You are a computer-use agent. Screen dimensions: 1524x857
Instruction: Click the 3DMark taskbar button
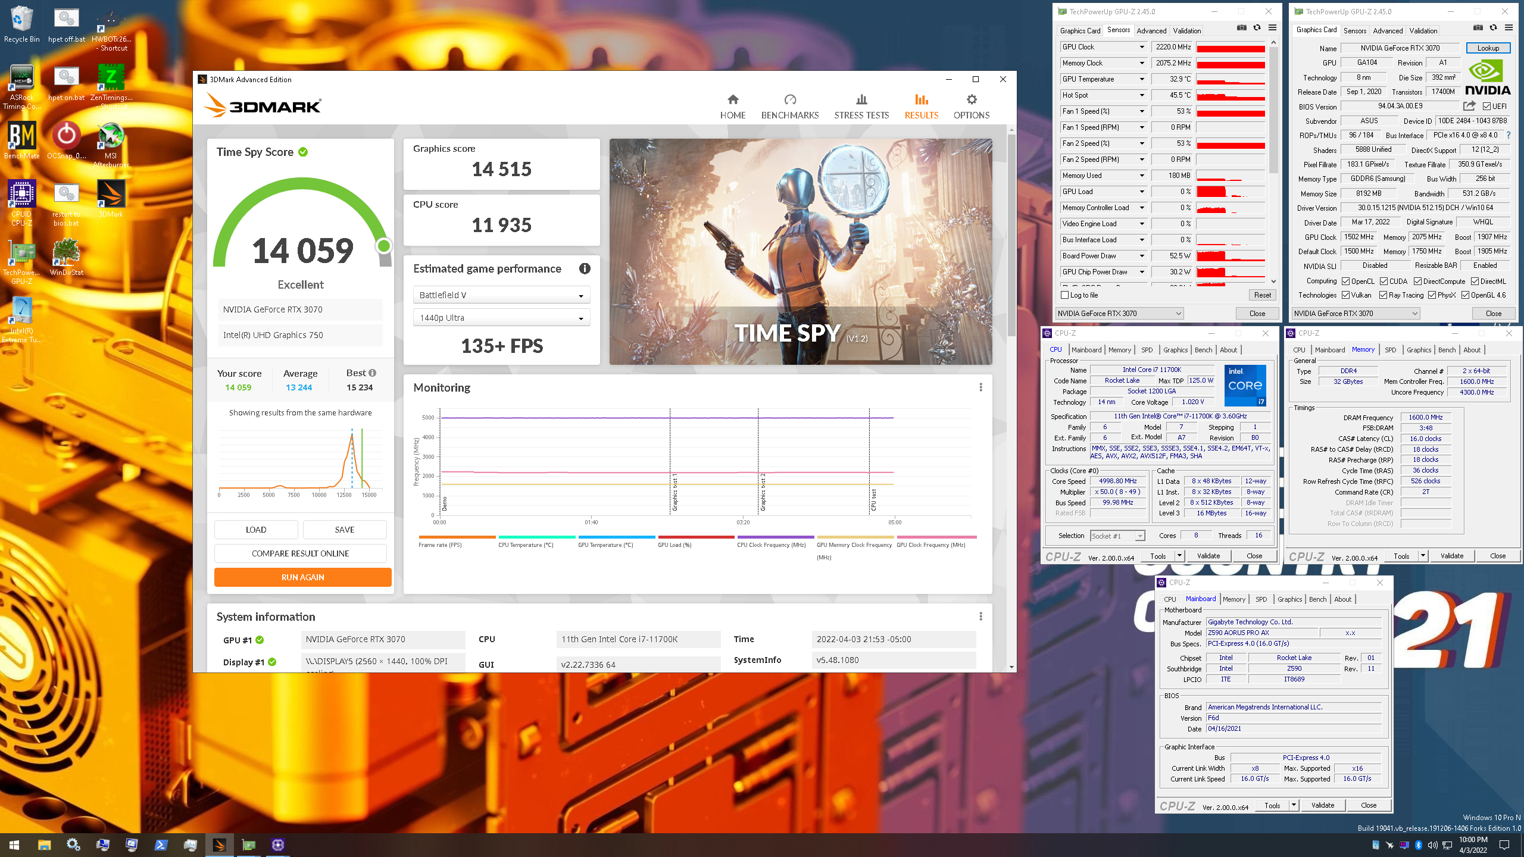coord(219,845)
